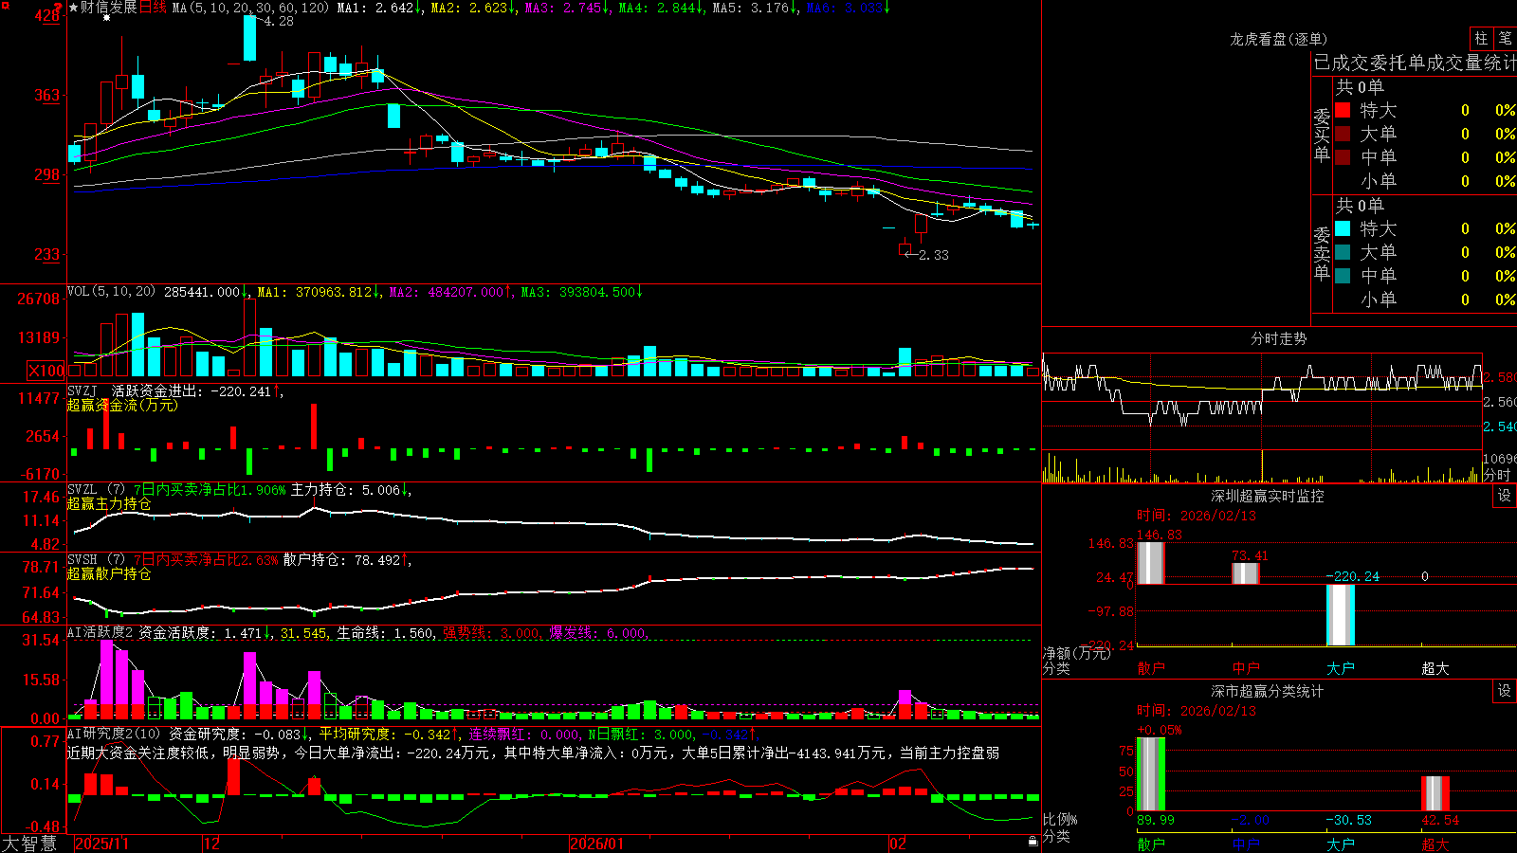Click the 已成交委托单成交量统计 header
This screenshot has height=853, width=1517.
pos(1415,63)
